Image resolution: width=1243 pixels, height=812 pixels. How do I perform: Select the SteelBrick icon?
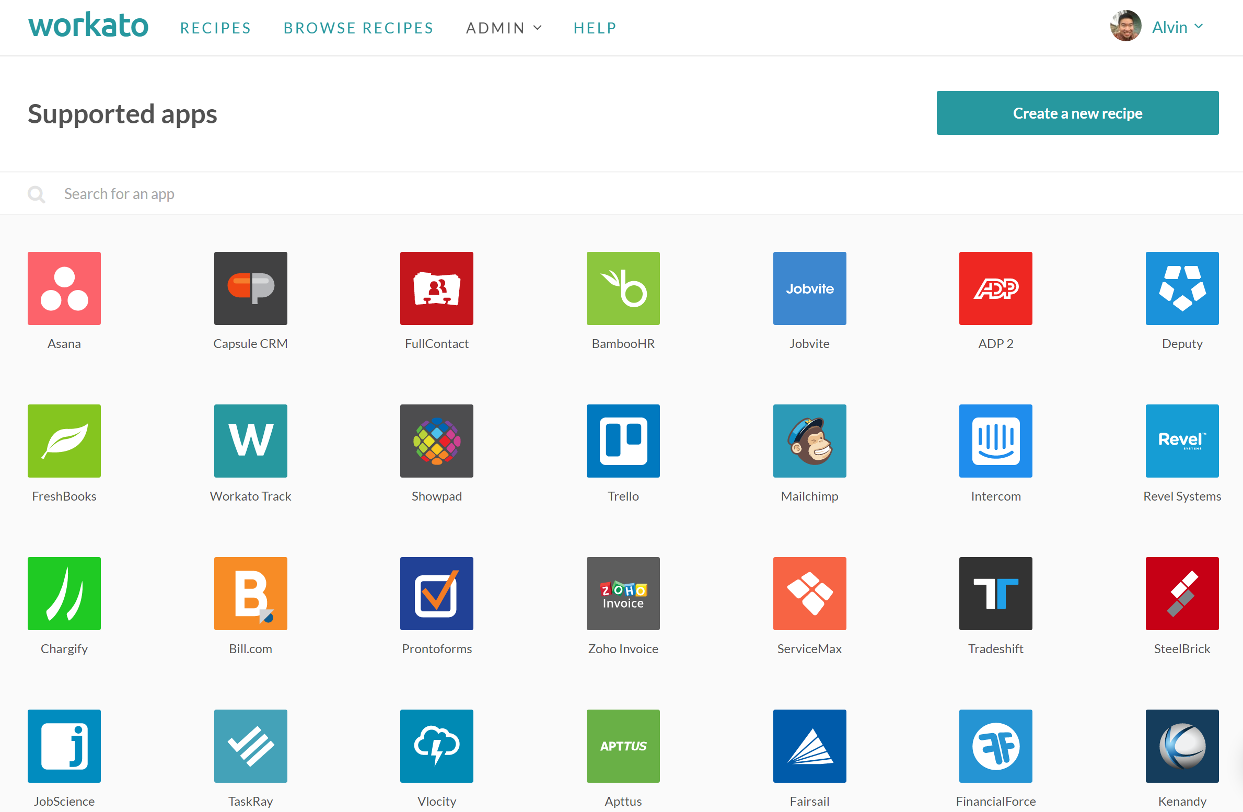[1182, 594]
